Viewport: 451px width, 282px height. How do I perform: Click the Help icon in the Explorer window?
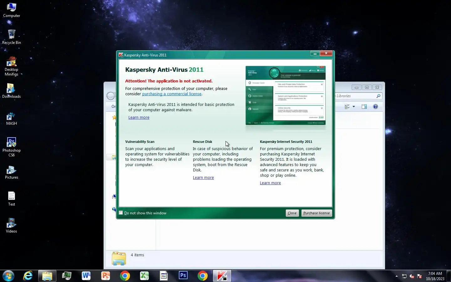tap(376, 107)
